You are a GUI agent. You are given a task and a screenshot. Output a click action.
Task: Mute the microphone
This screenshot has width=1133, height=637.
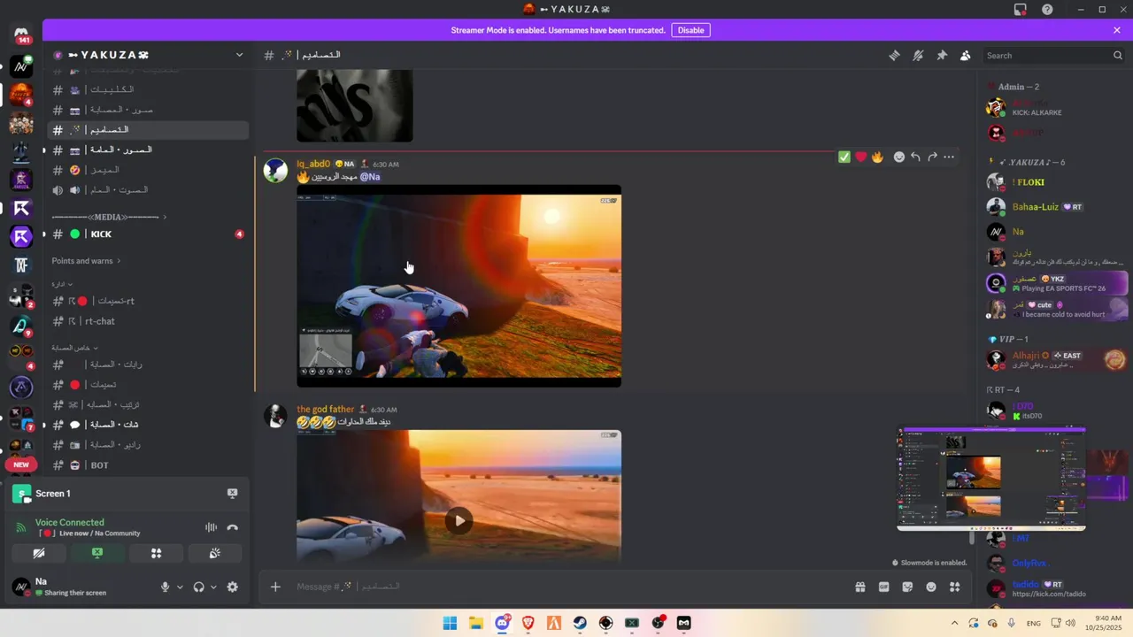click(165, 587)
